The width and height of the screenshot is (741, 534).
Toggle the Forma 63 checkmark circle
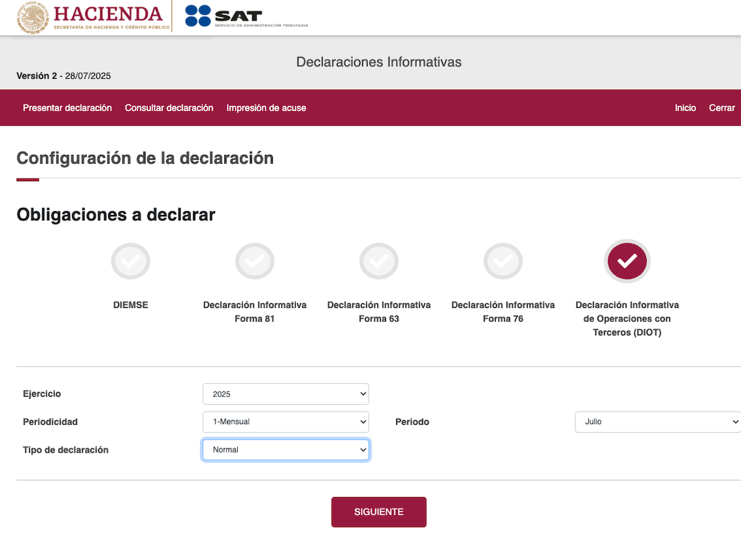(x=379, y=261)
